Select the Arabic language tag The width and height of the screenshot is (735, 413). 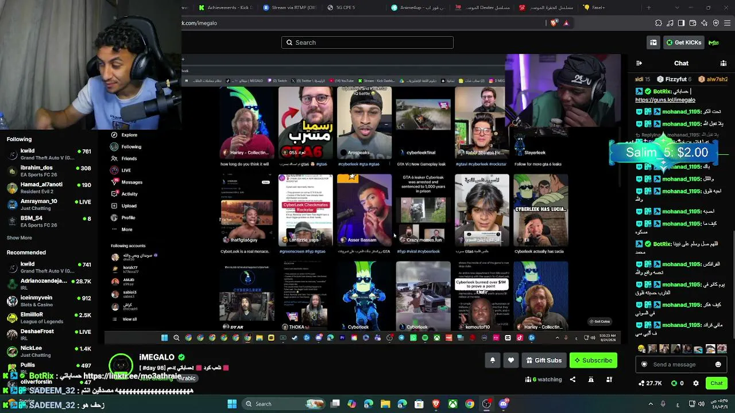pos(187,379)
